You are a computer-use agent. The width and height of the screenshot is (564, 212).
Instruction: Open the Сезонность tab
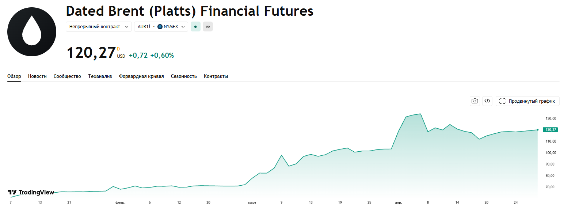[x=184, y=76]
